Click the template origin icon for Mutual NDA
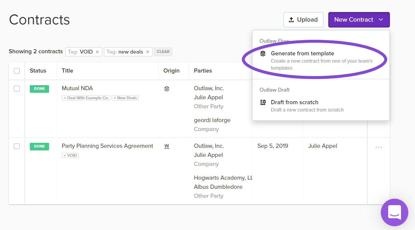 point(167,89)
